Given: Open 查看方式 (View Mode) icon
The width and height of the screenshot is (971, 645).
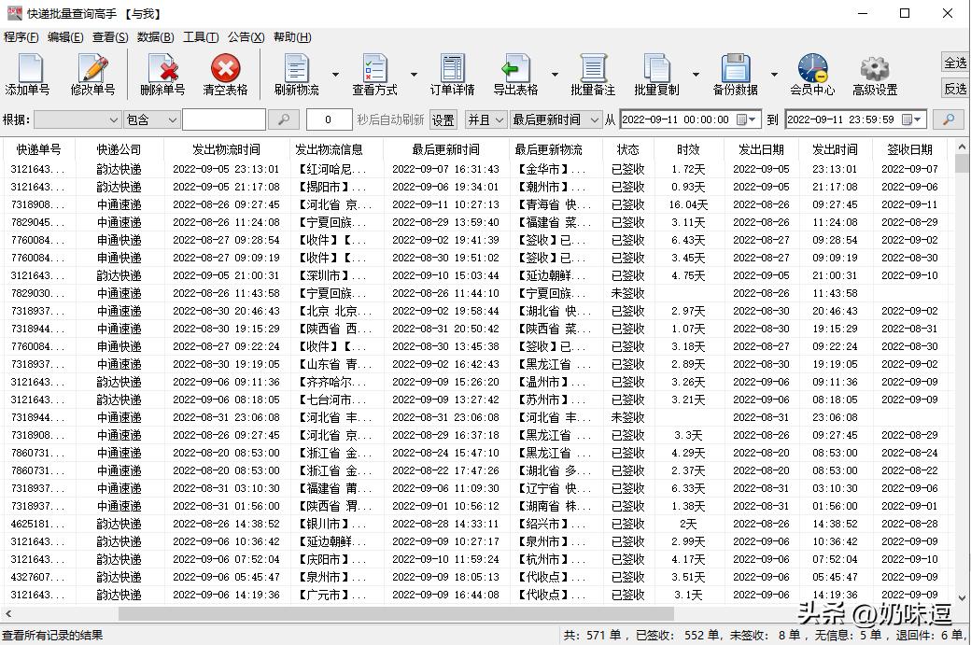Looking at the screenshot, I should pyautogui.click(x=373, y=74).
